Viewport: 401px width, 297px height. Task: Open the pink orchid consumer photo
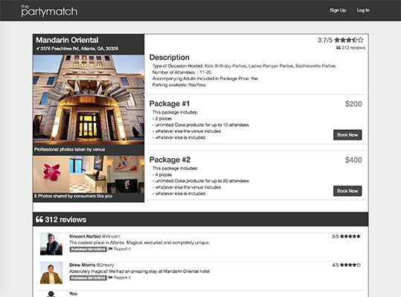[x=51, y=174]
